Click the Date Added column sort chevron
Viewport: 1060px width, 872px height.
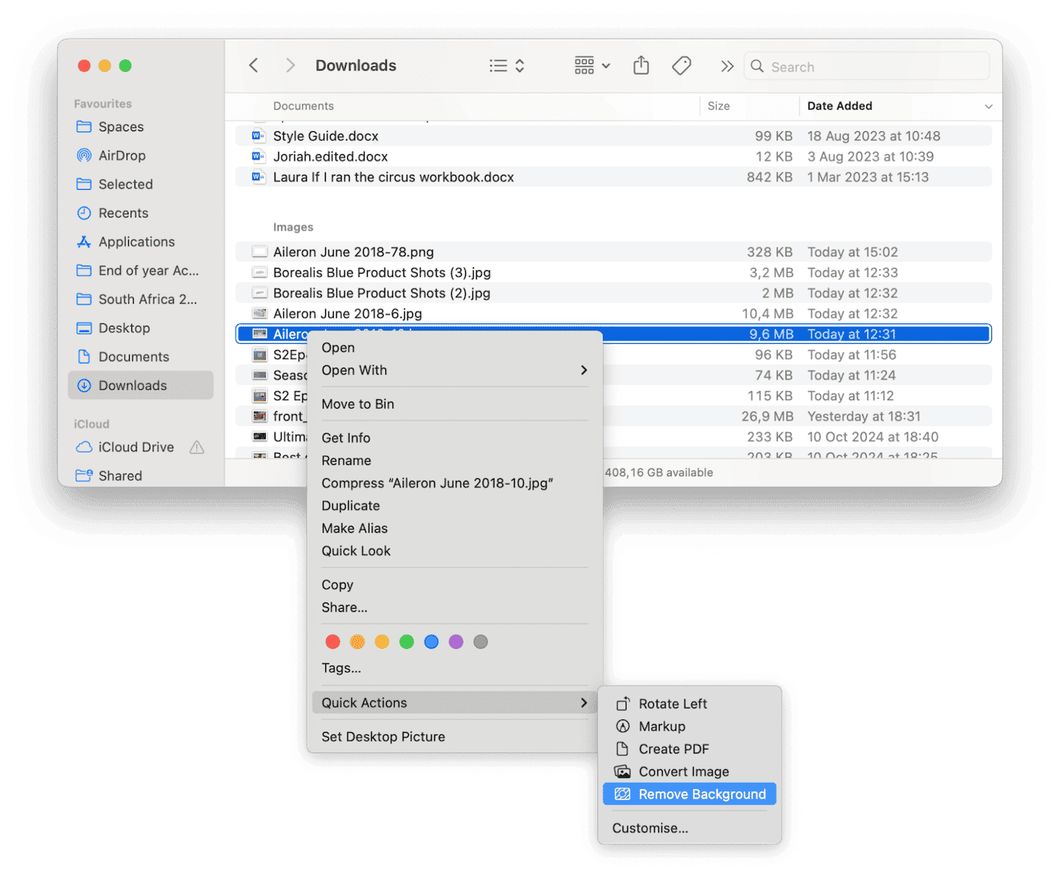coord(988,106)
